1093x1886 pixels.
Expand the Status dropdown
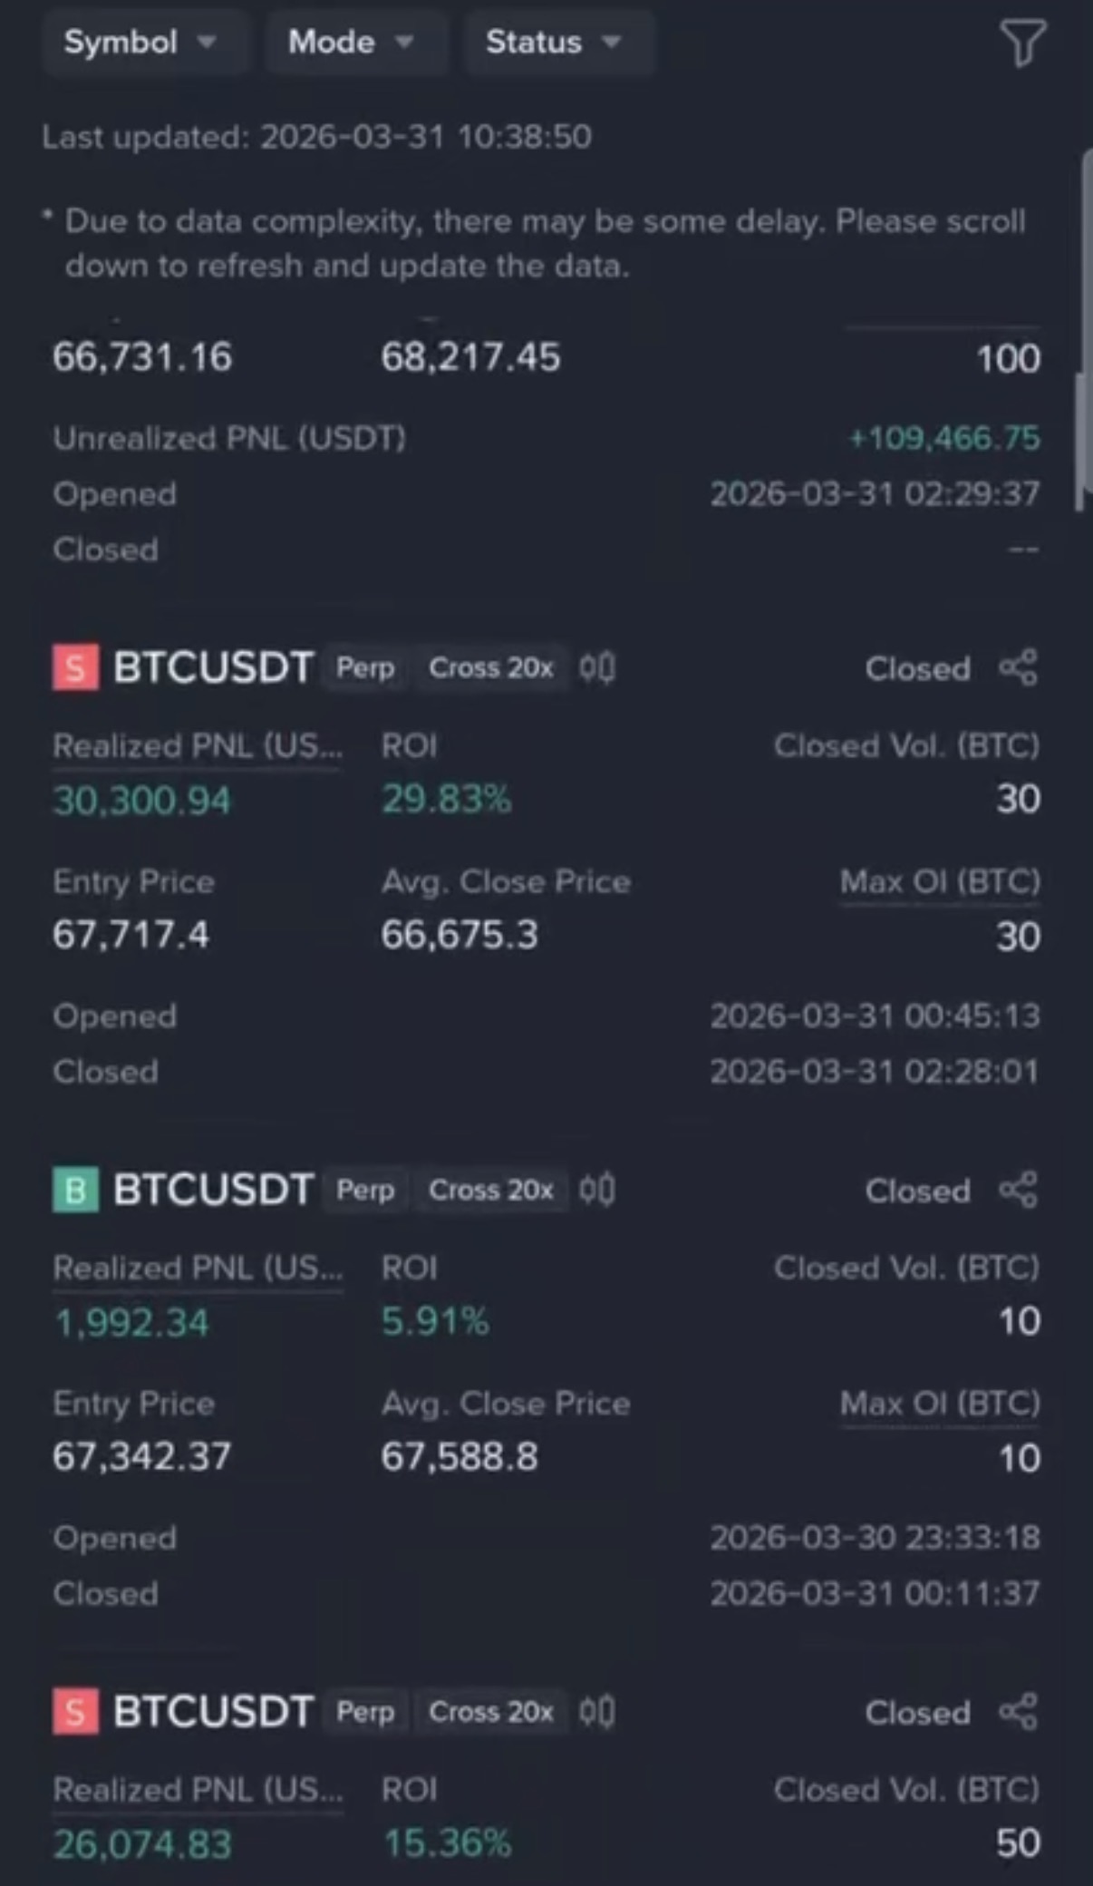tap(554, 42)
